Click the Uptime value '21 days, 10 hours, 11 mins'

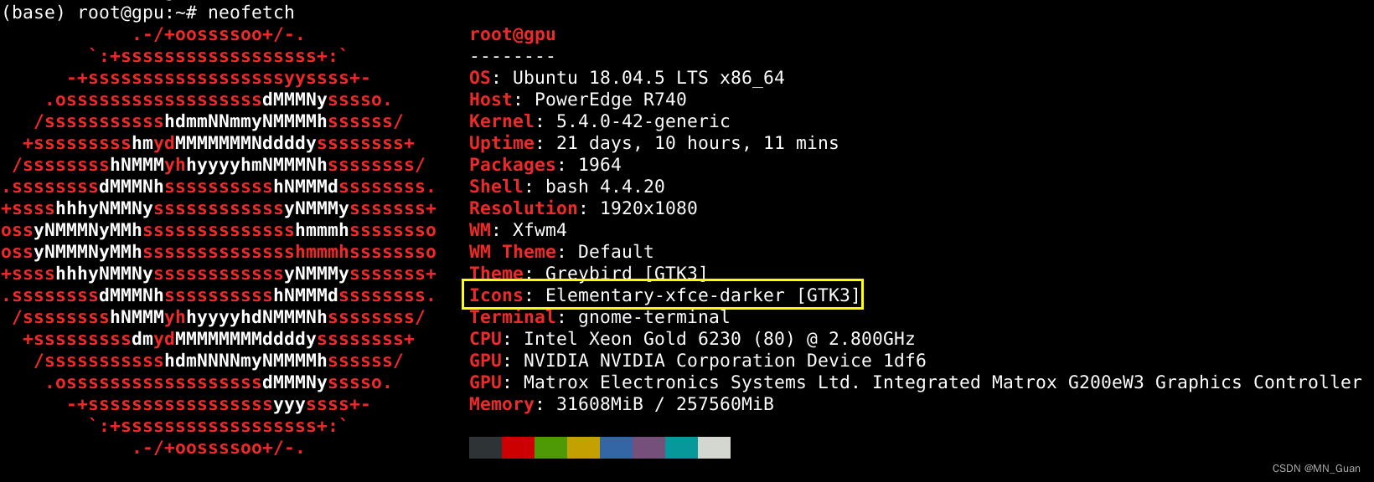click(698, 143)
